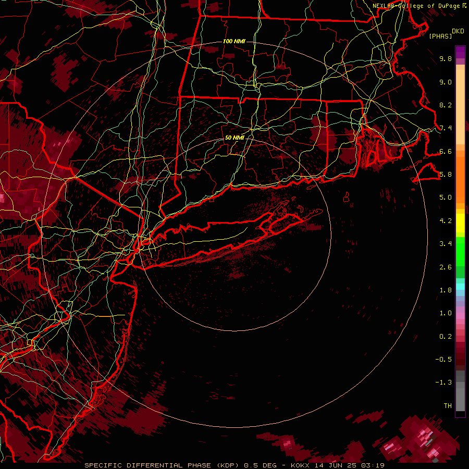Select the 4.2 value on the color scale
The image size is (469, 469).
pyautogui.click(x=446, y=221)
